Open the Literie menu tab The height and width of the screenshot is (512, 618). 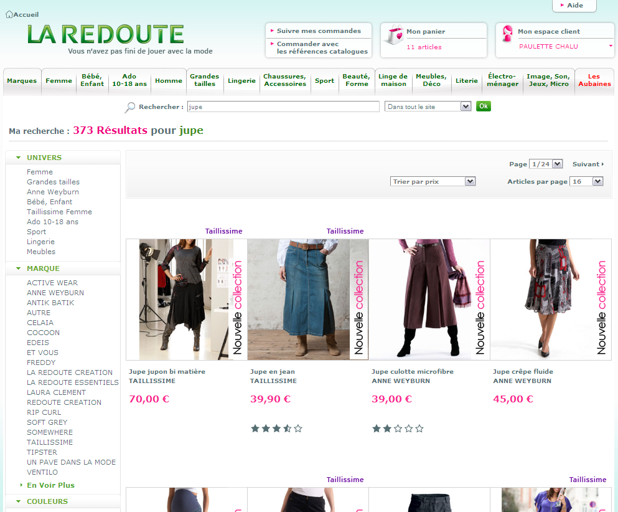[467, 80]
